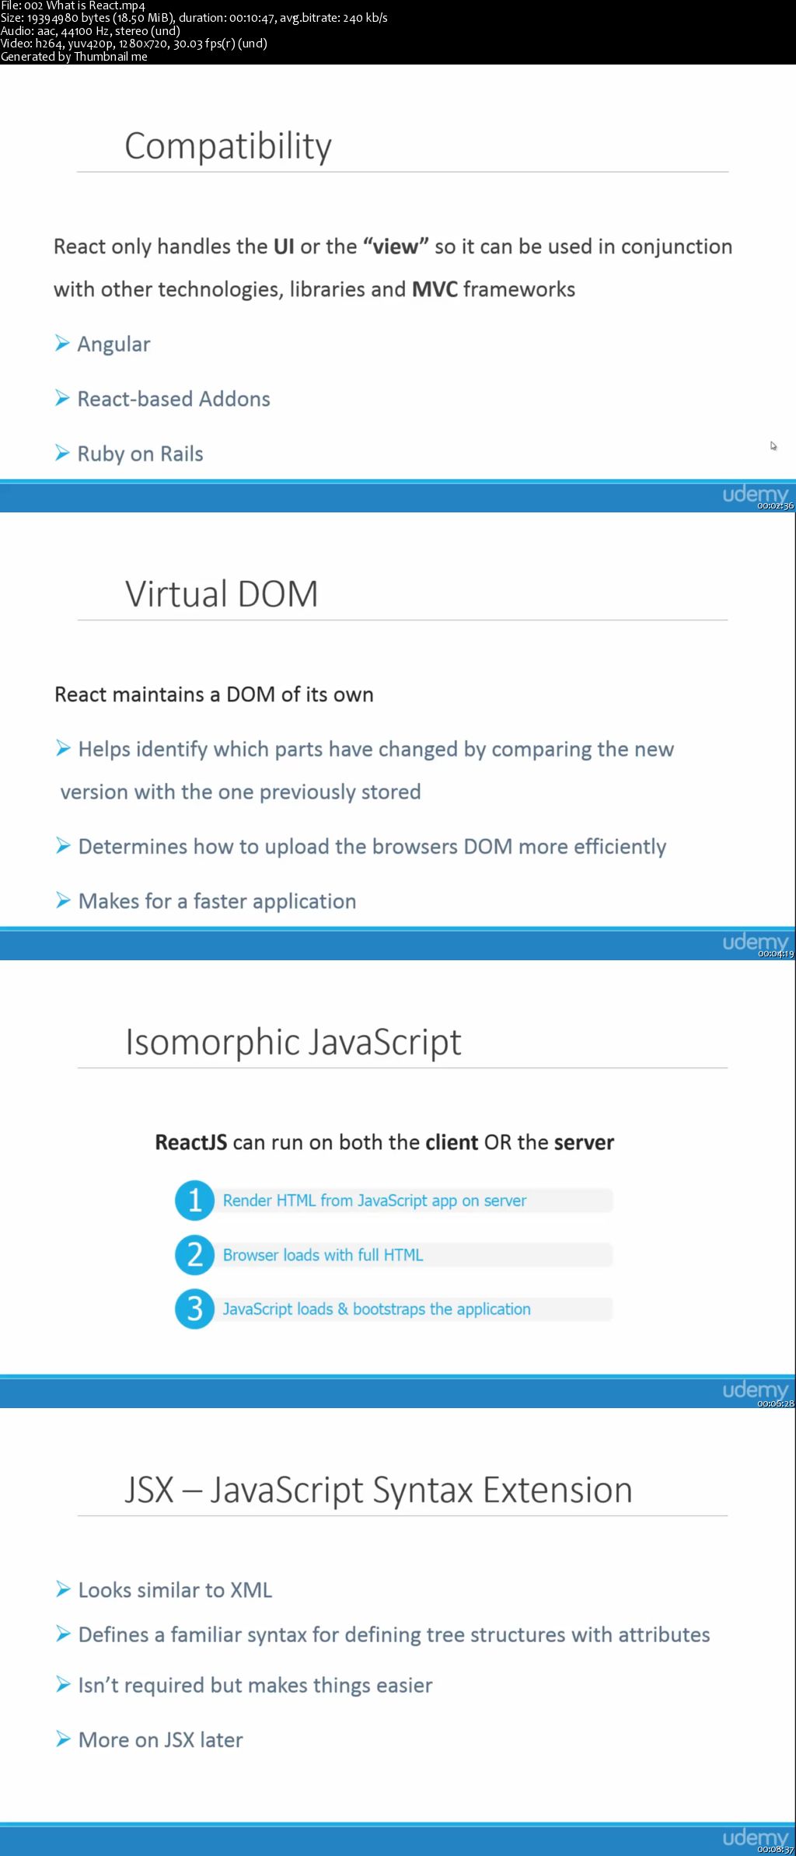Select the Ruby on Rails bullet
This screenshot has height=1856, width=796.
(140, 454)
